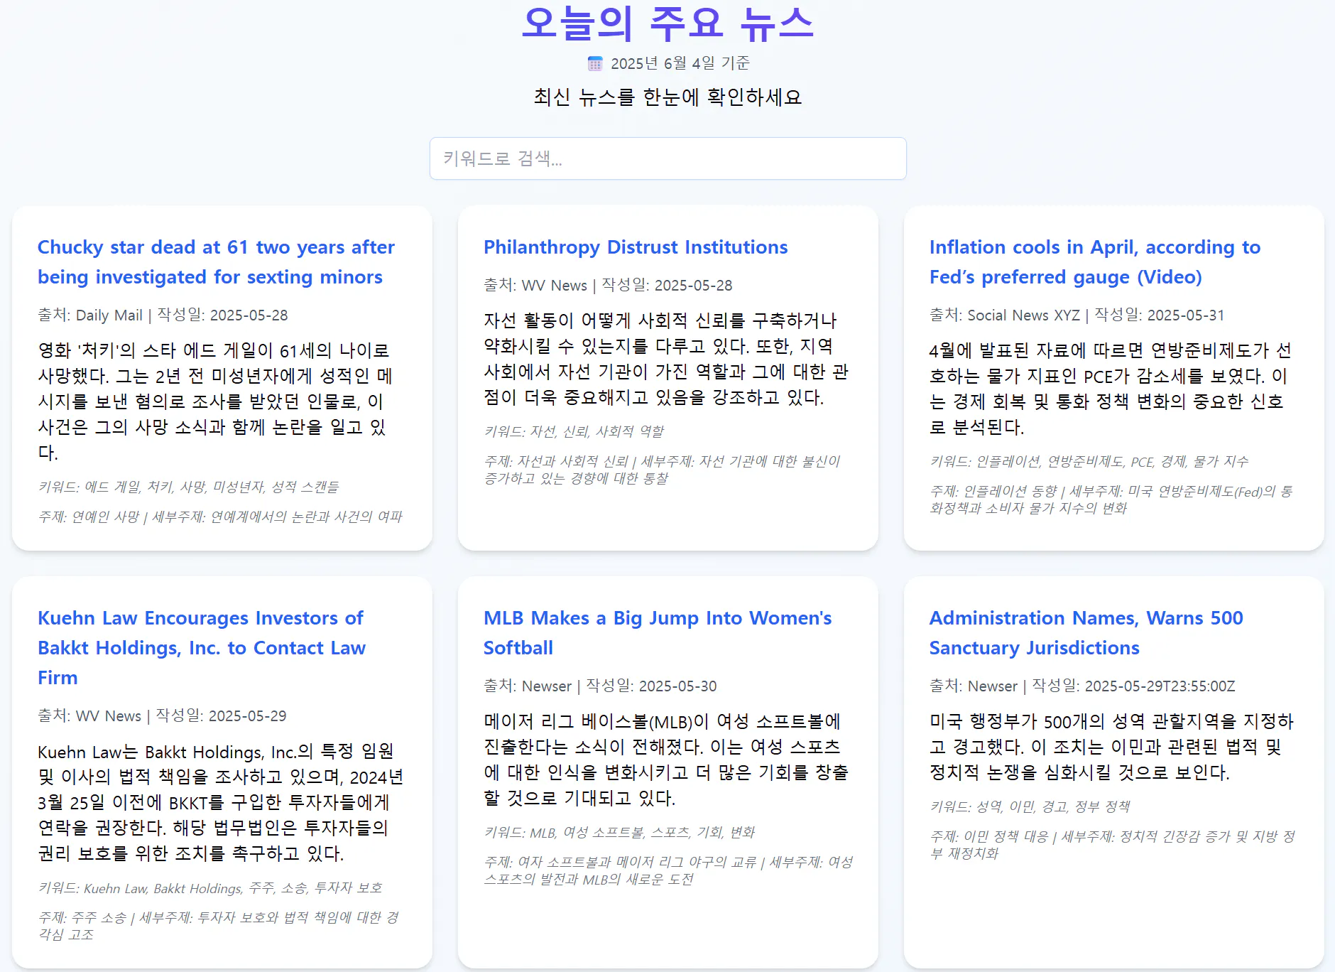Screen dimensions: 1335x972
Task: Click topic line 여자 소프트볼과 메이저 리그 야구의 교류
Action: pos(668,870)
